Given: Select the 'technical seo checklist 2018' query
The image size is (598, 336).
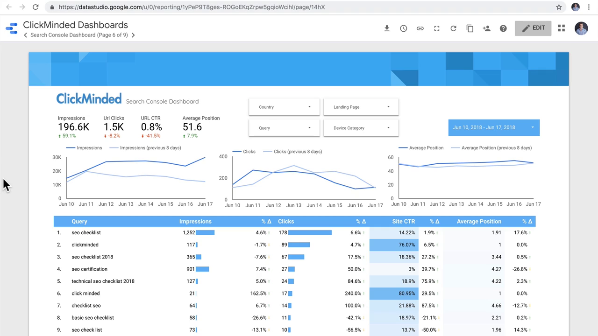Looking at the screenshot, I should coord(294,281).
